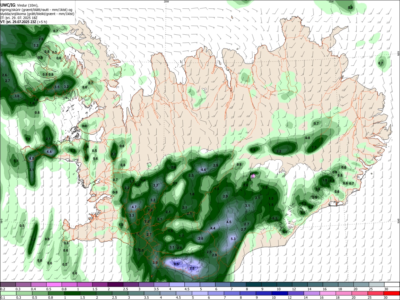Select the mauve 0.2–0.3 swatch in upper legend row
This screenshot has height=300, width=400.
coord(8,284)
